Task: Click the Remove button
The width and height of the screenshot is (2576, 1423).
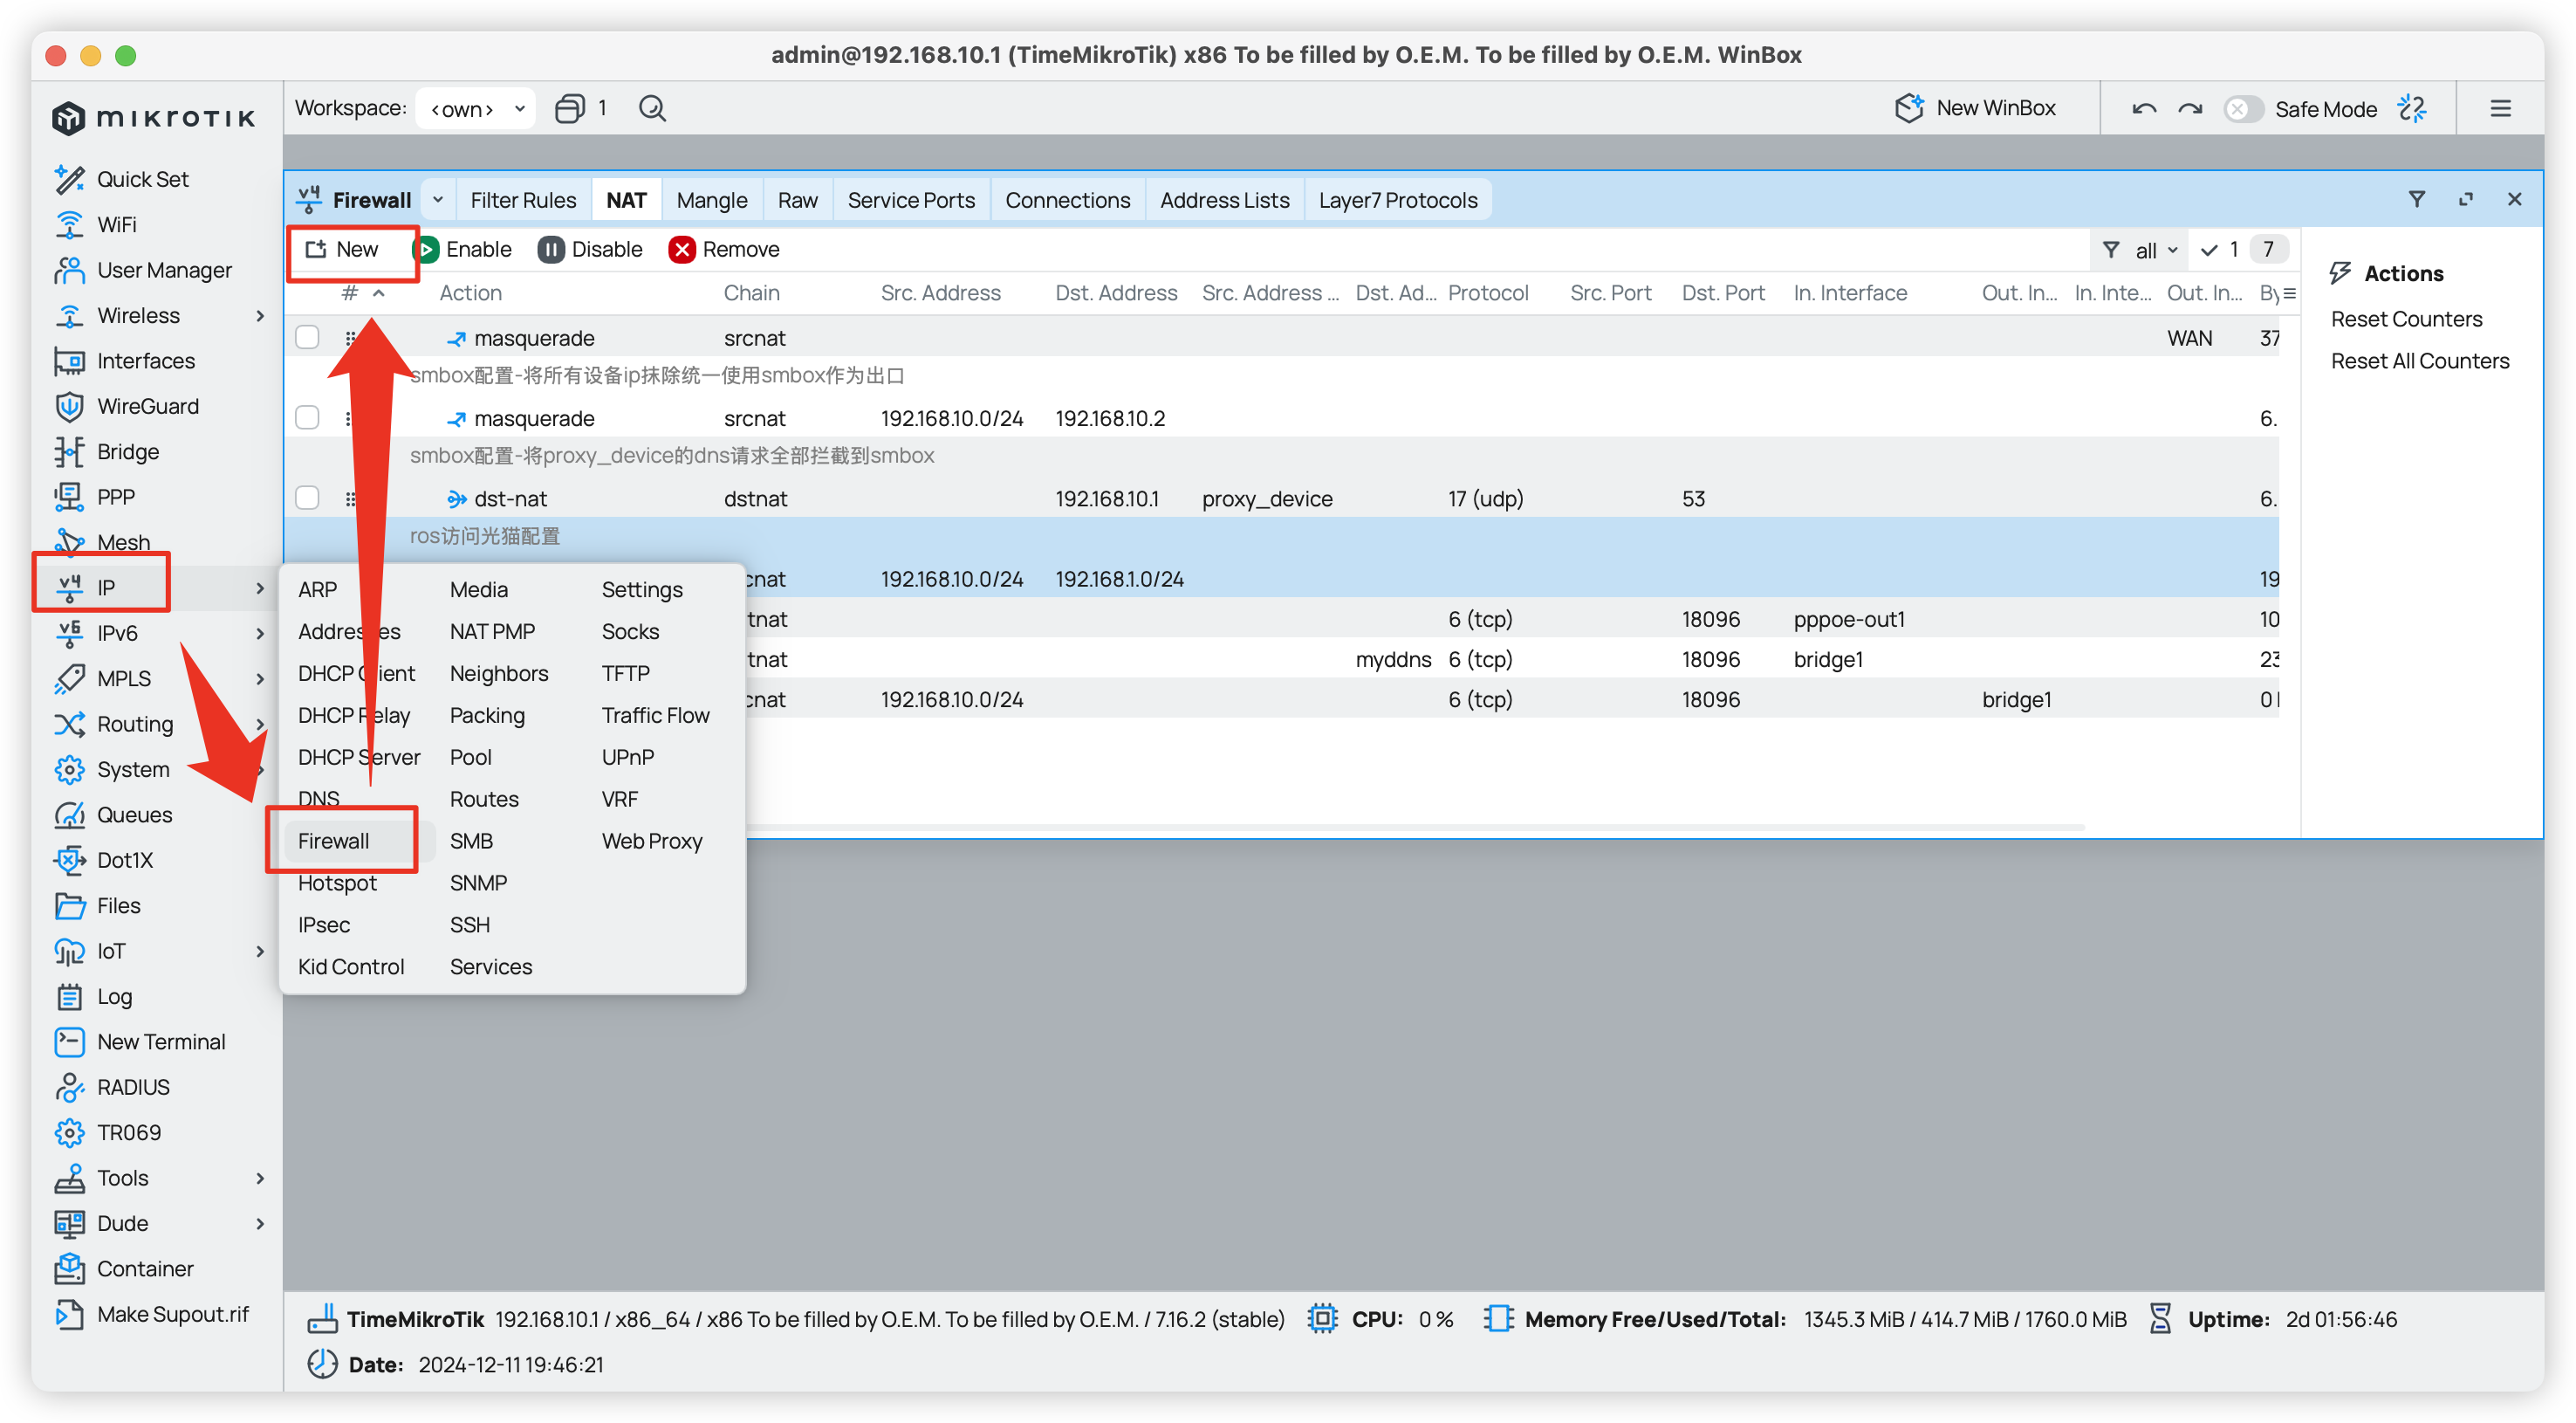Action: pos(724,249)
